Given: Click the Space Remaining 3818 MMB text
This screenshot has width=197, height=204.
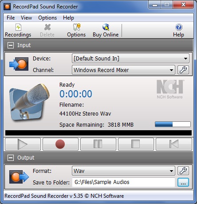Looking at the screenshot, I should click(x=96, y=125).
